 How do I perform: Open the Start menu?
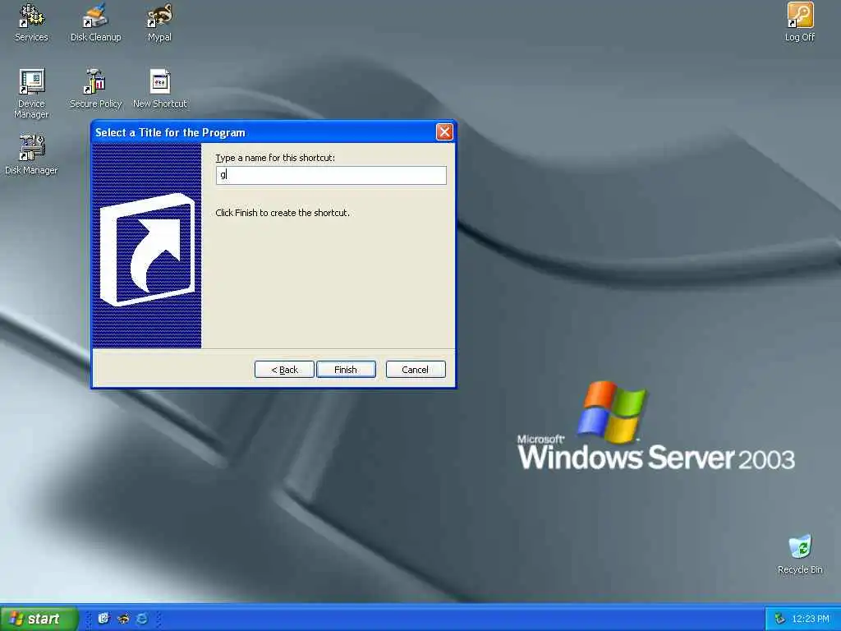pyautogui.click(x=39, y=619)
